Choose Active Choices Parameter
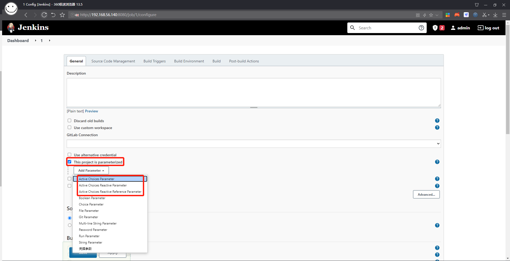Image resolution: width=510 pixels, height=261 pixels. [x=110, y=179]
